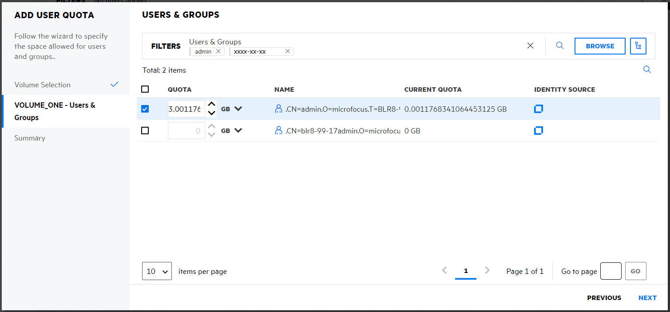Image resolution: width=670 pixels, height=312 pixels.
Task: Click identity source icon for admin row
Action: [538, 109]
